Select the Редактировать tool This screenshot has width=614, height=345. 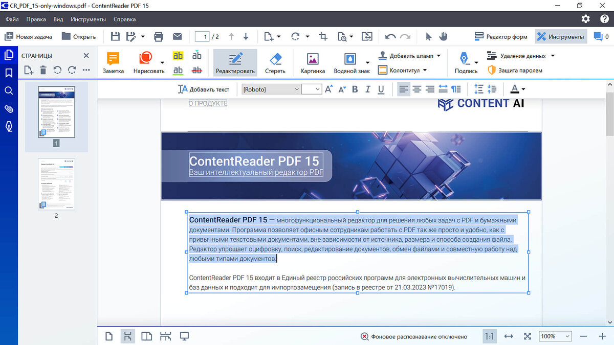235,62
